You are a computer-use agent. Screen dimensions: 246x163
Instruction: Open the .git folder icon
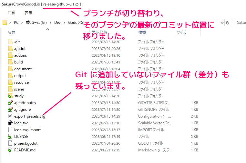[10, 42]
